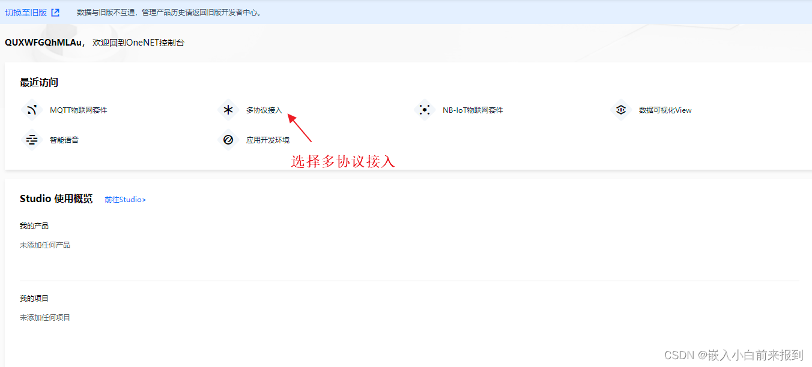Click the 数据与旧版不互通 notice text
The width and height of the screenshot is (812, 367).
170,13
